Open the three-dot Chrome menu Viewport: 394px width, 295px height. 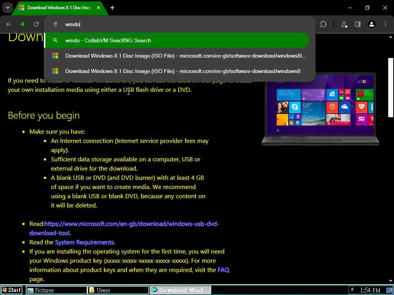(386, 24)
